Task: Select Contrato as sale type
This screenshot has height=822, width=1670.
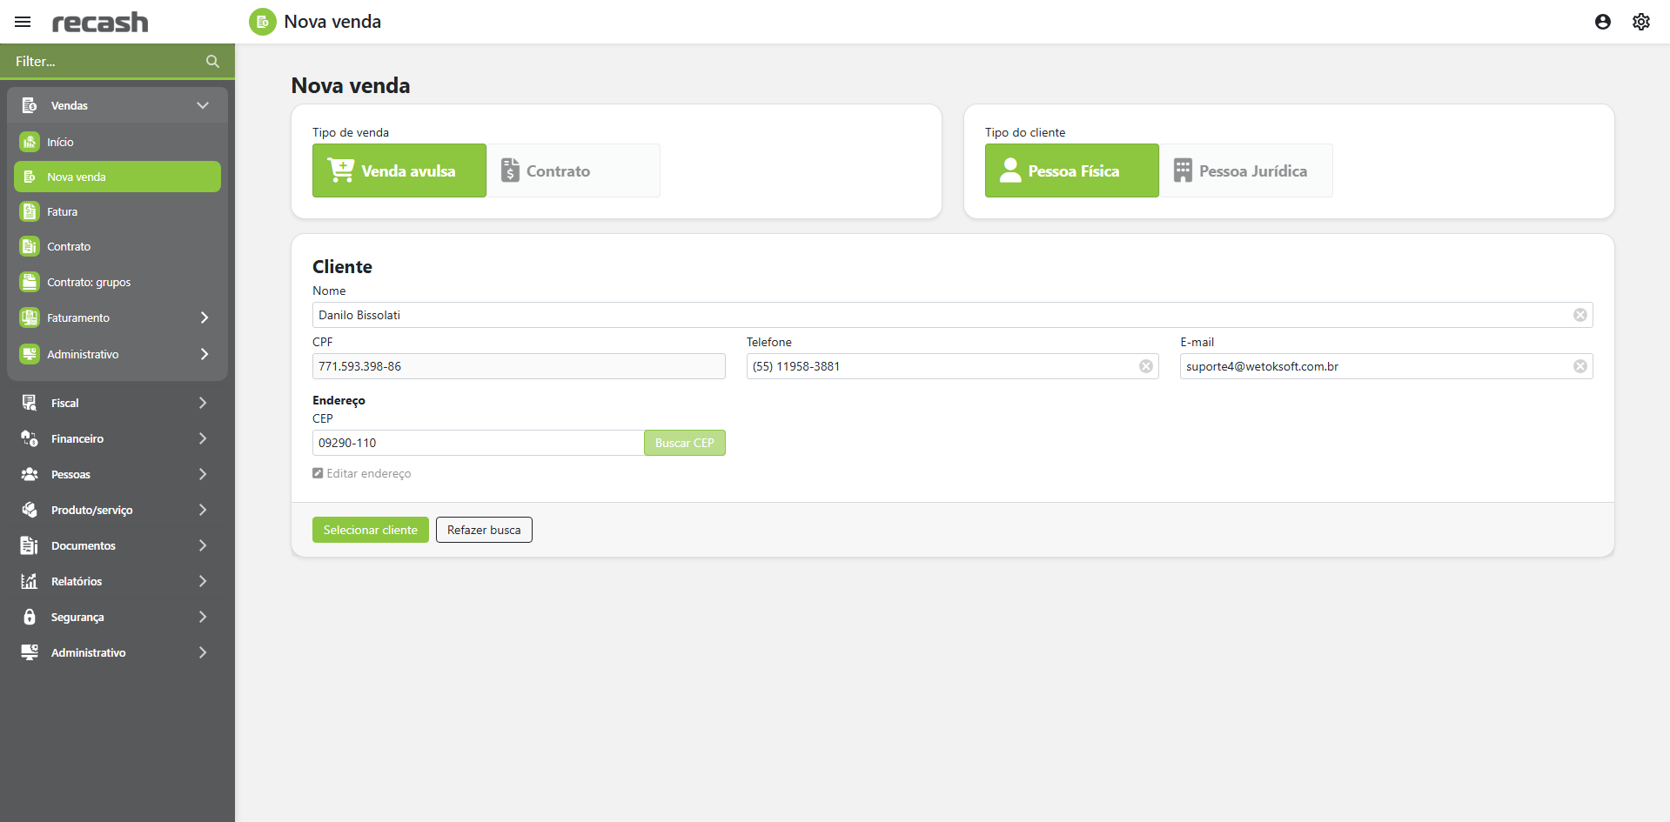Action: click(573, 170)
